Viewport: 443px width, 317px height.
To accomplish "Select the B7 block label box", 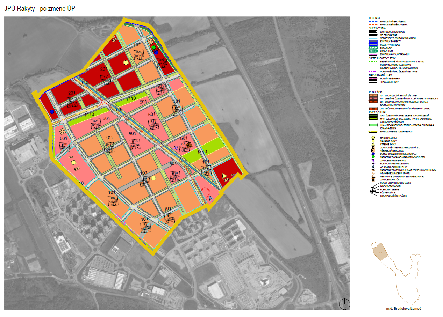I will (x=146, y=227).
